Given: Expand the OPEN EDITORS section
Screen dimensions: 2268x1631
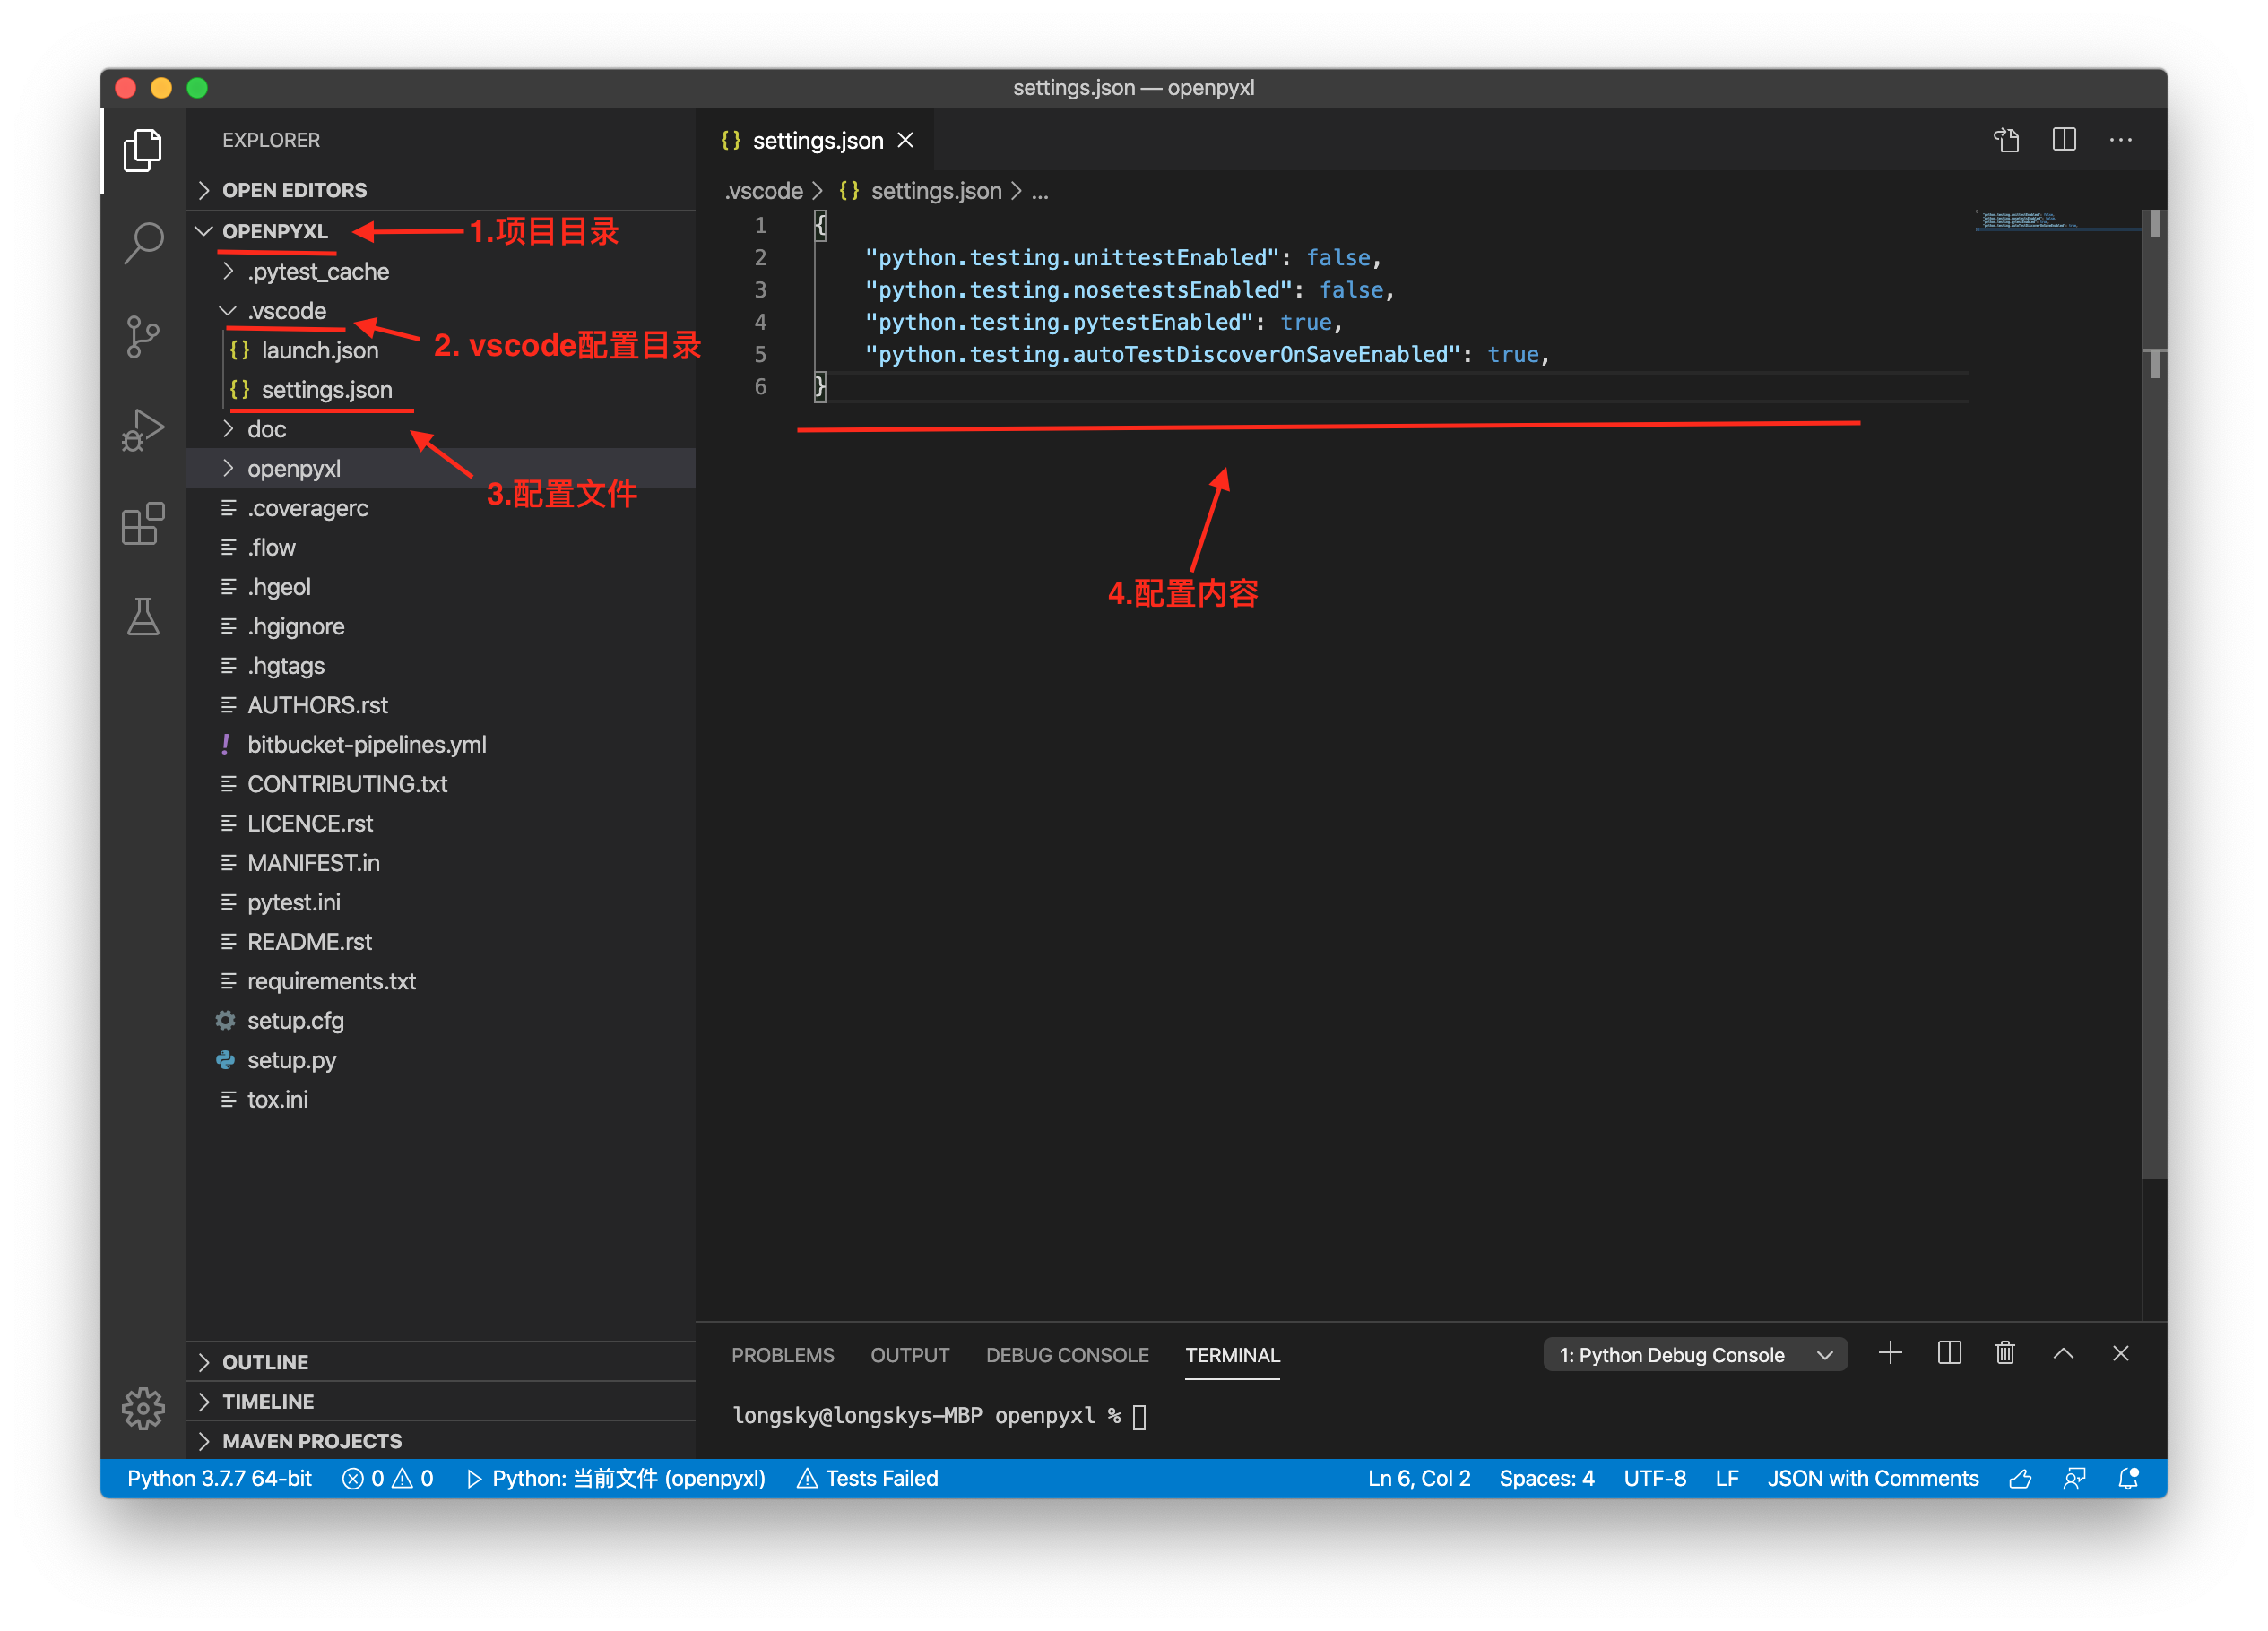Looking at the screenshot, I should point(441,190).
